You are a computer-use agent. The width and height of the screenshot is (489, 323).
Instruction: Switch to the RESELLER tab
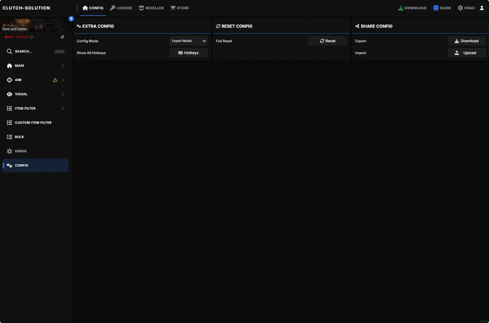[151, 8]
